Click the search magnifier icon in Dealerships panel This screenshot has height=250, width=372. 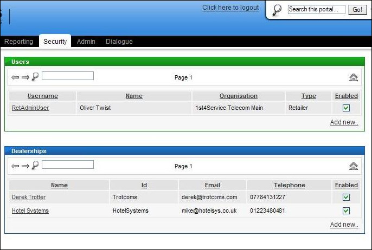point(35,166)
